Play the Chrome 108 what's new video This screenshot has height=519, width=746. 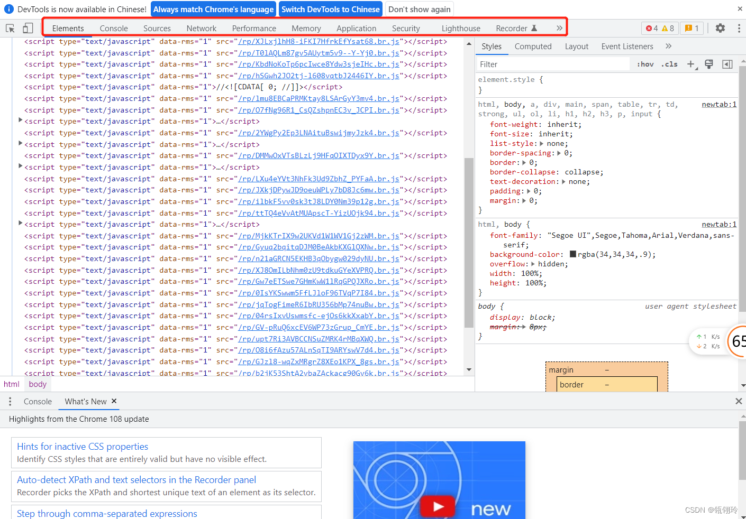tap(437, 506)
